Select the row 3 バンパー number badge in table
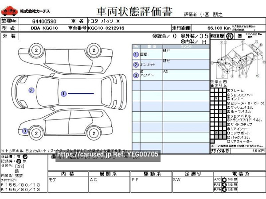 point(136,76)
